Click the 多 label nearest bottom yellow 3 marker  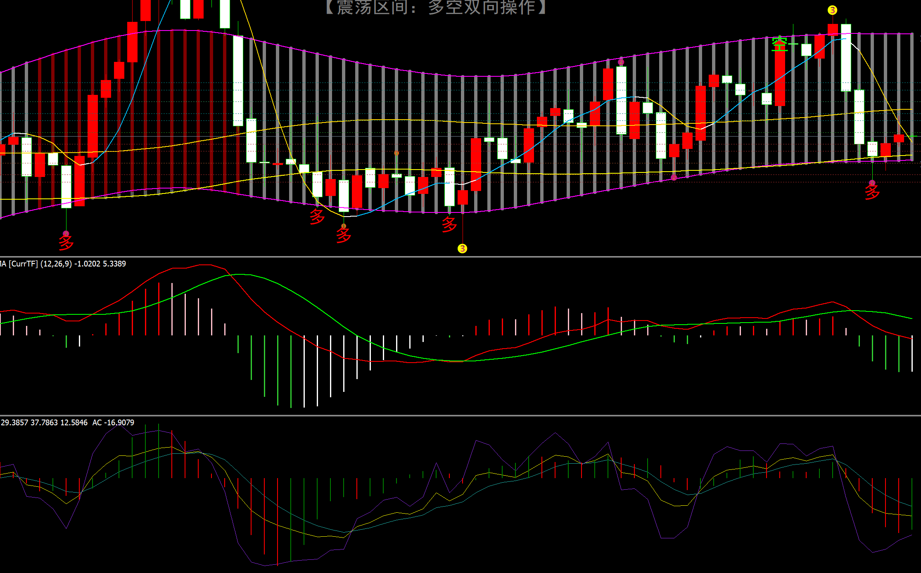(449, 225)
